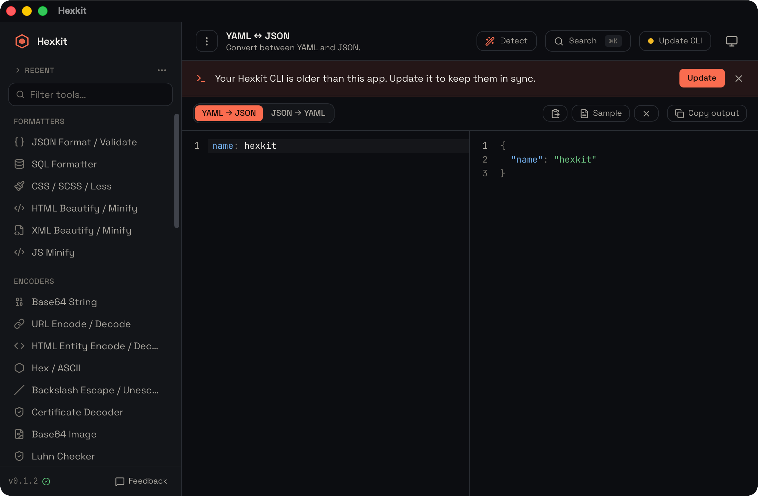
Task: Open HTML Beautify / Minify tool
Action: coord(90,208)
